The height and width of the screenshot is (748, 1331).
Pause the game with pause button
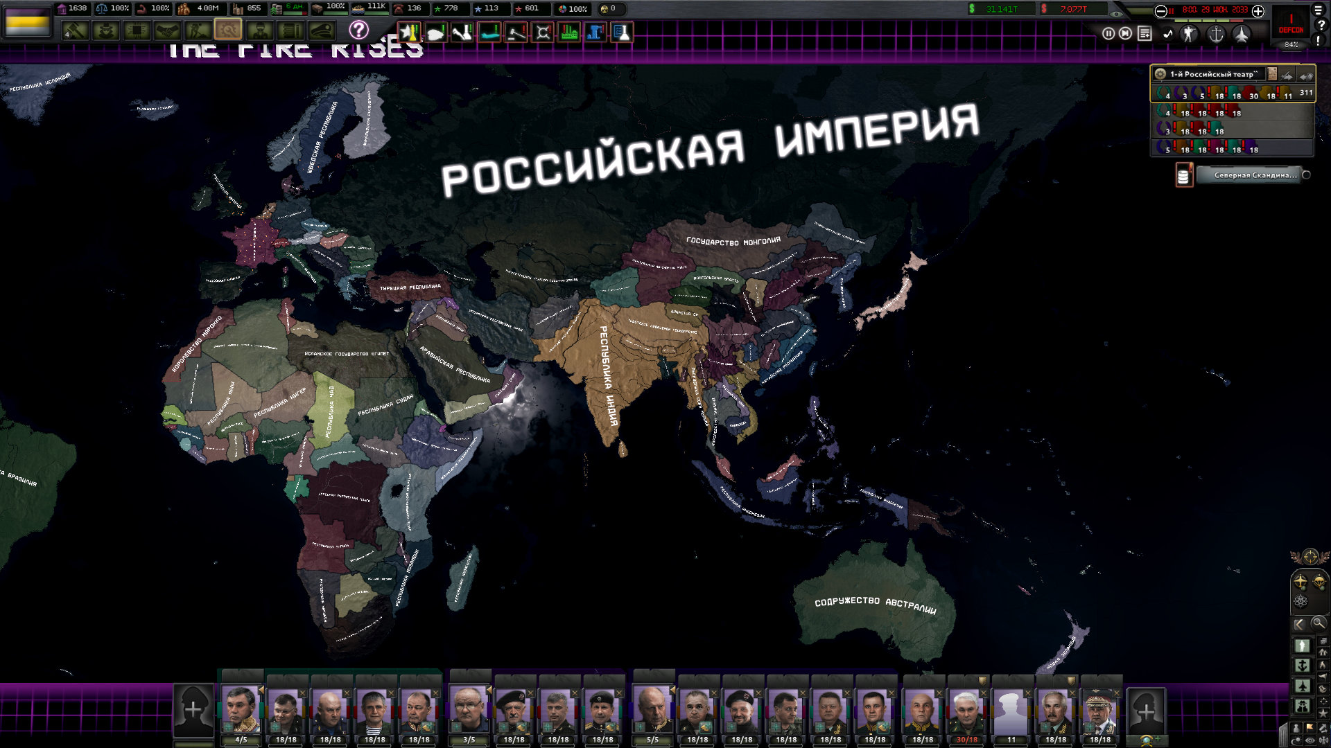coord(1108,33)
